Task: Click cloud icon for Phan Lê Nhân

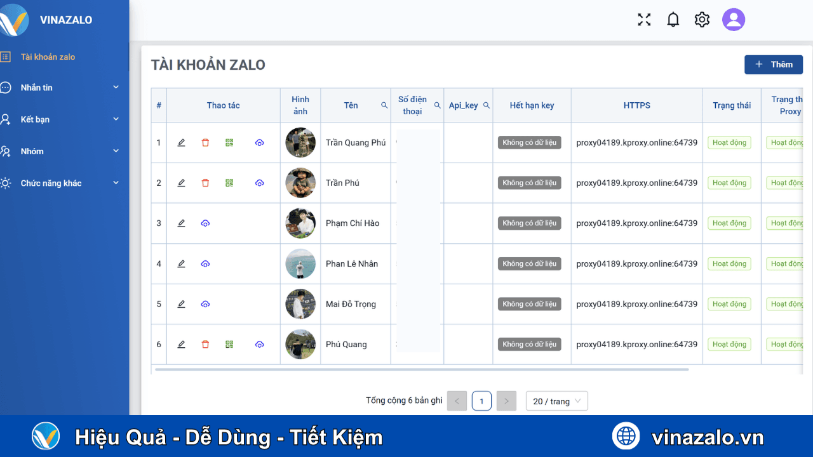Action: point(205,263)
